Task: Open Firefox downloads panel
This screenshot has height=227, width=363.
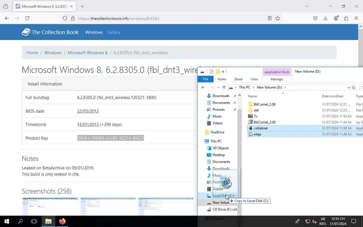Action: click(326, 18)
